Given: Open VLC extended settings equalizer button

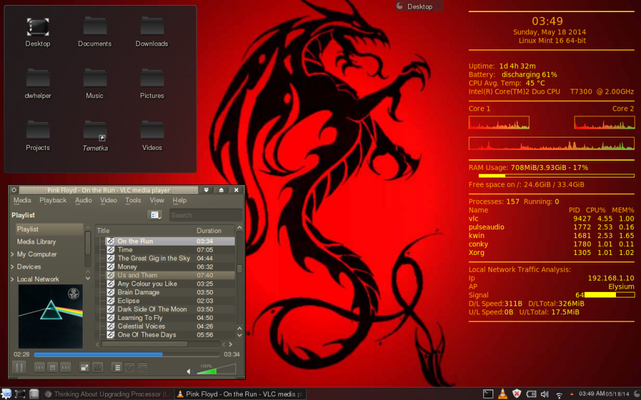Looking at the screenshot, I should tap(97, 367).
